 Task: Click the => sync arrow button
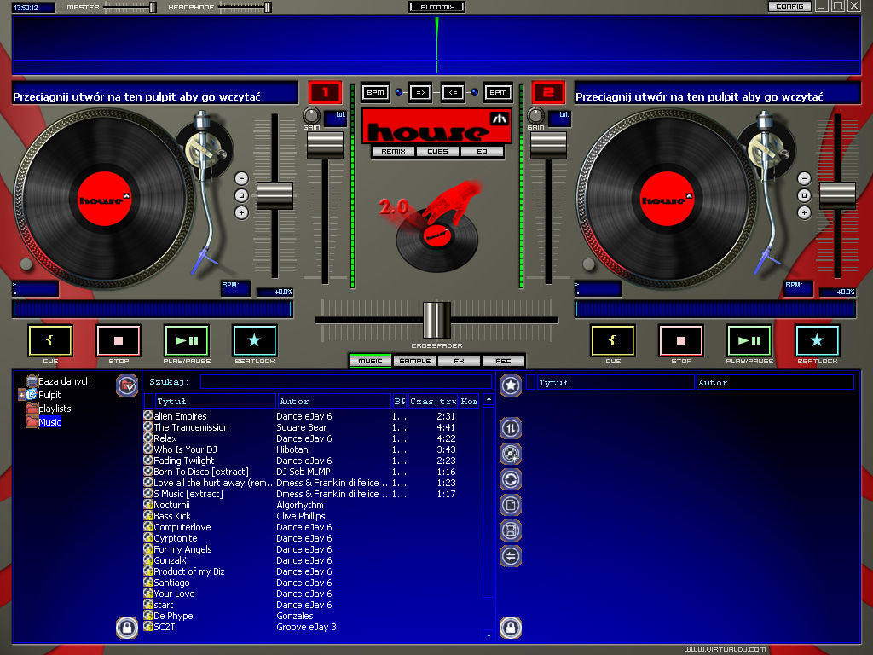coord(419,92)
